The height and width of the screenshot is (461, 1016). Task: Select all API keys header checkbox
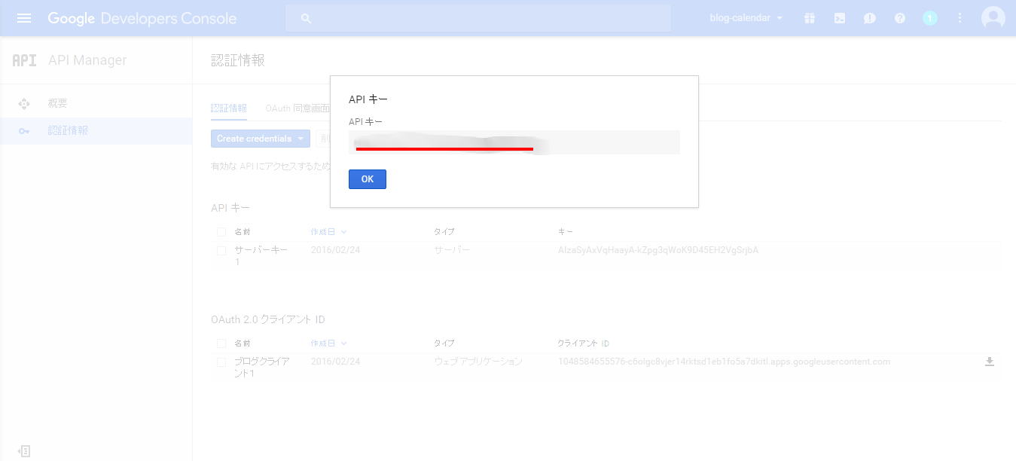pos(221,232)
